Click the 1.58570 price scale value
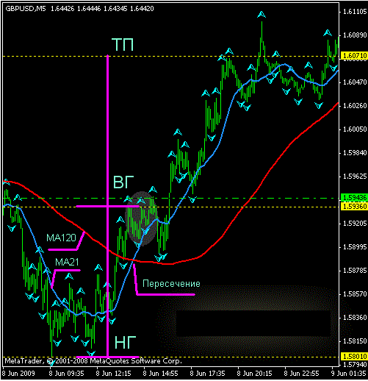Image resolution: width=368 pixels, height=381 pixels. tap(355, 294)
